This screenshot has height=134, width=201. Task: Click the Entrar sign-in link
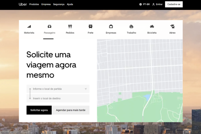coord(159,5)
